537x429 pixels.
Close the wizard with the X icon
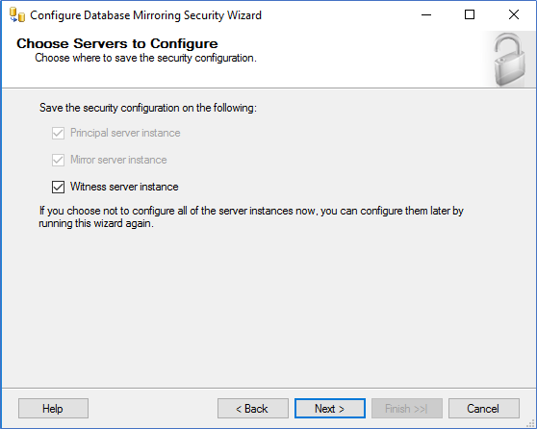pyautogui.click(x=514, y=14)
